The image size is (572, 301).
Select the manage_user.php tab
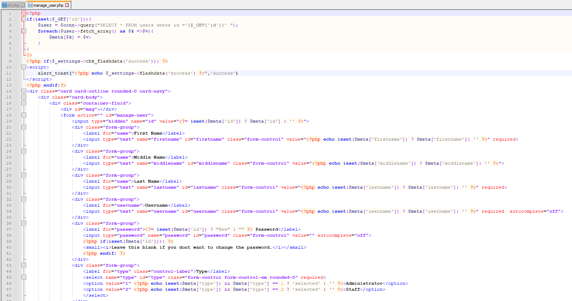click(x=48, y=5)
